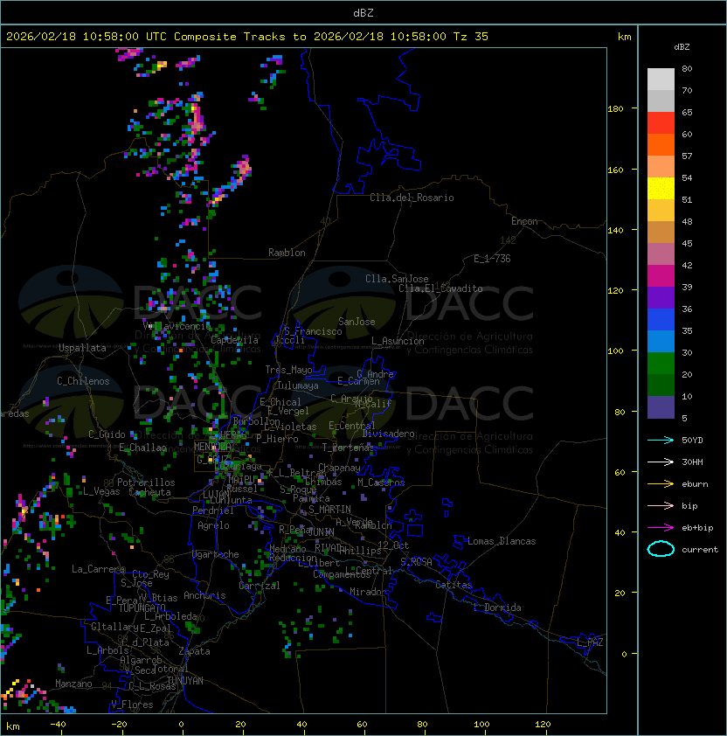Click the 'S_MARTIN' place label
The height and width of the screenshot is (736, 727).
[329, 510]
